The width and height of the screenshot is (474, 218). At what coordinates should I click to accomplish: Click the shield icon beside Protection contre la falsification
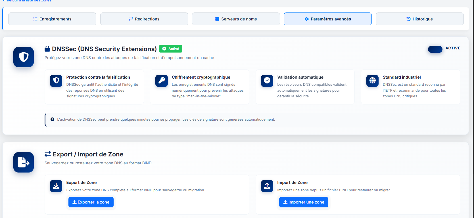pyautogui.click(x=56, y=81)
